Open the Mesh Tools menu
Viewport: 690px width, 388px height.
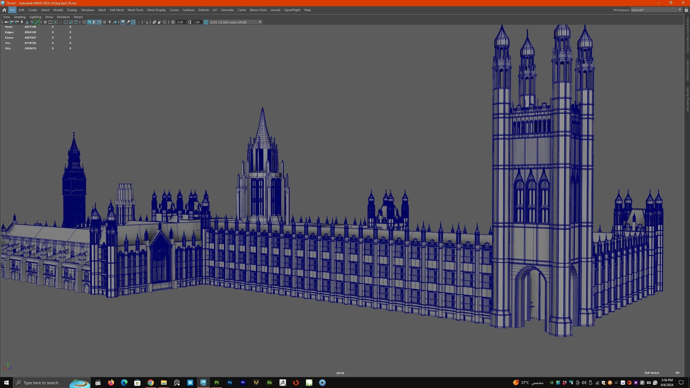[x=135, y=10]
